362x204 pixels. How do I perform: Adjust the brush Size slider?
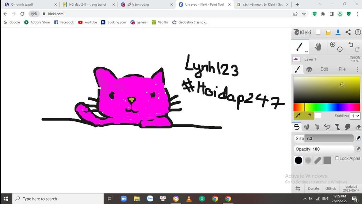click(324, 138)
